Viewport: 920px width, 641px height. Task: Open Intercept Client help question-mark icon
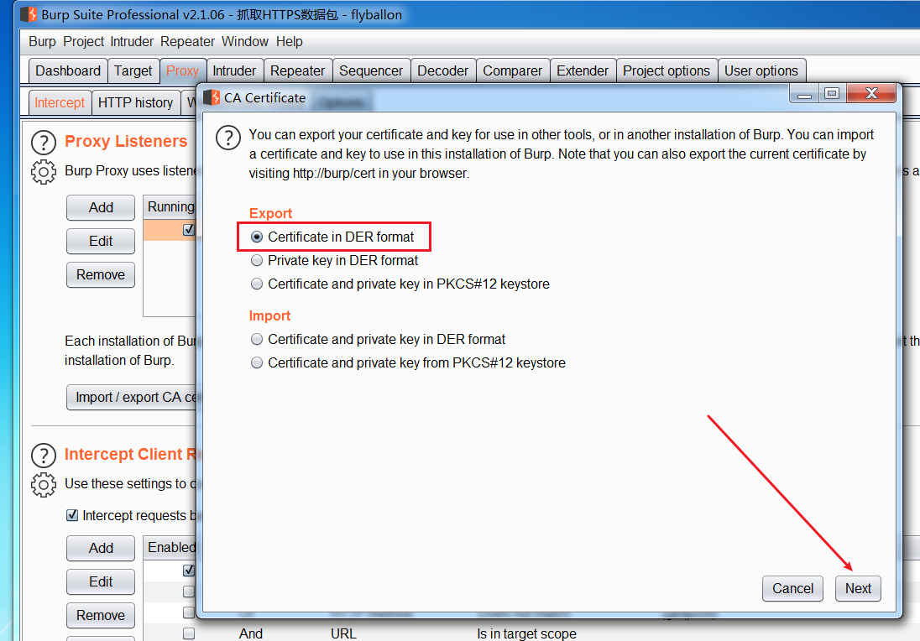pos(44,455)
